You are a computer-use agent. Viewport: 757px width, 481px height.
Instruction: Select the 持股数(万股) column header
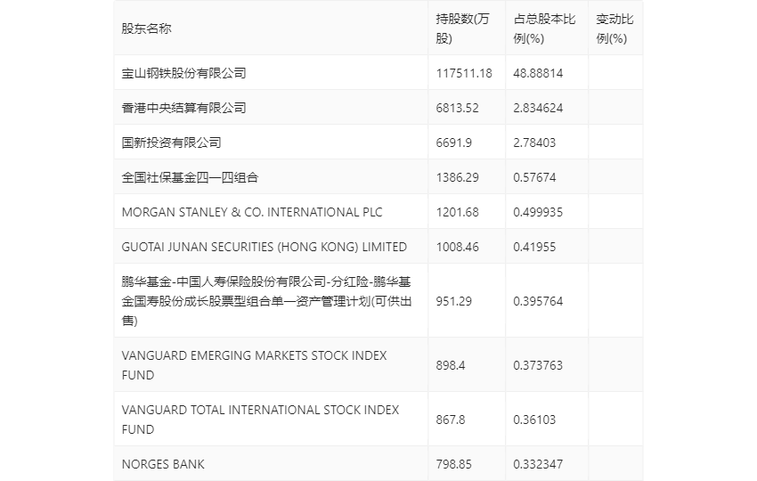click(x=462, y=29)
